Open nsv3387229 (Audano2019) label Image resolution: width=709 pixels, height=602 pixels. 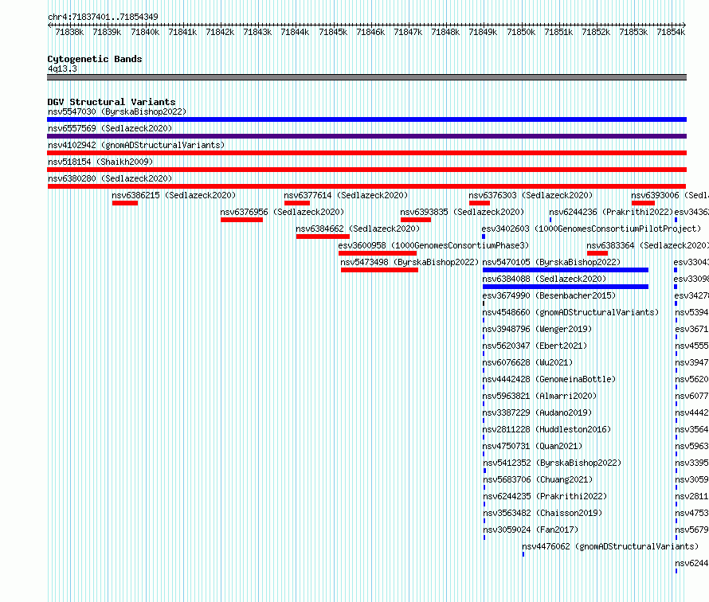(537, 412)
